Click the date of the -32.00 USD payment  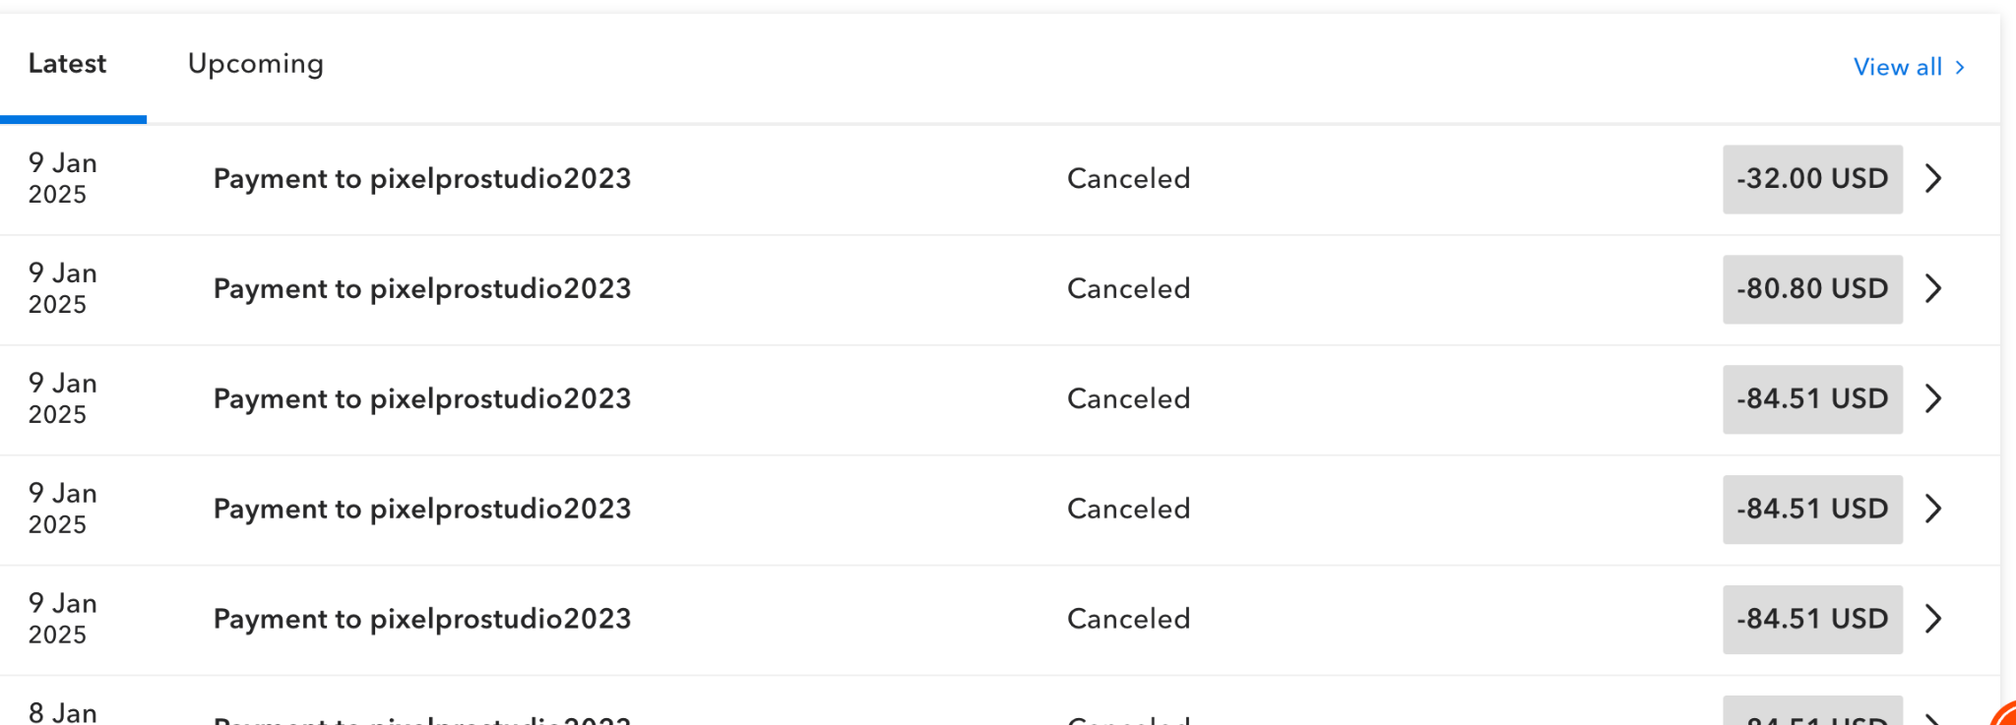pos(62,178)
